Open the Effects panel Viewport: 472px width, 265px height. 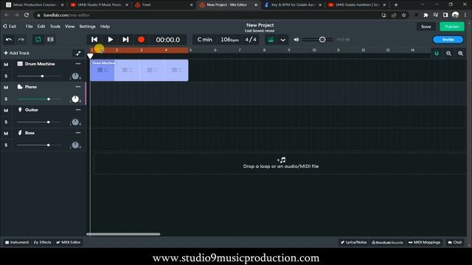point(43,242)
